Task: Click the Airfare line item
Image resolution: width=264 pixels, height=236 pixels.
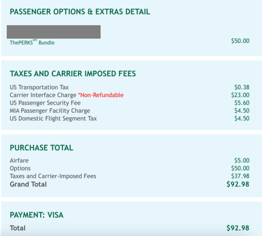Action: [130, 161]
